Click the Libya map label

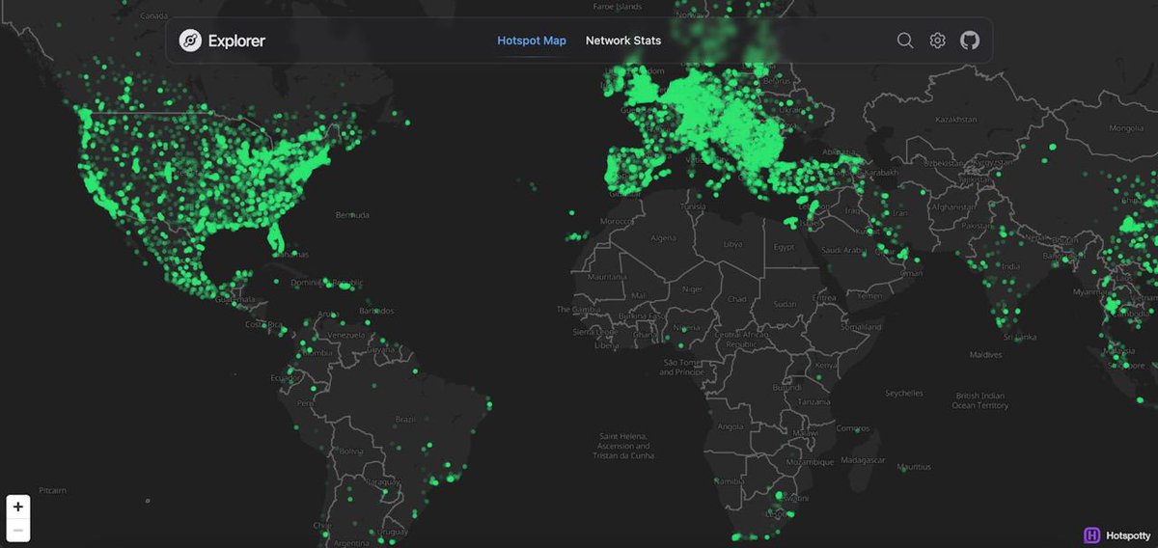(733, 243)
